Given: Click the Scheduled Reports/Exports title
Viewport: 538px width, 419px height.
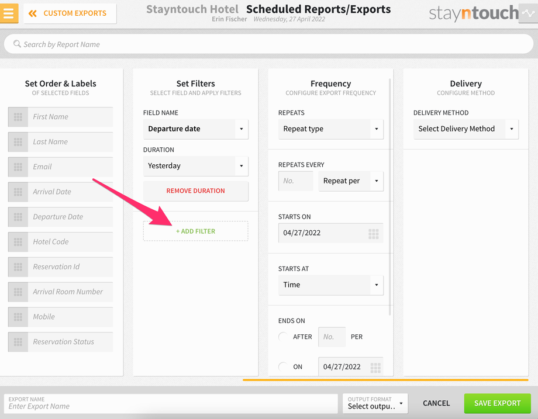Looking at the screenshot, I should pos(318,9).
